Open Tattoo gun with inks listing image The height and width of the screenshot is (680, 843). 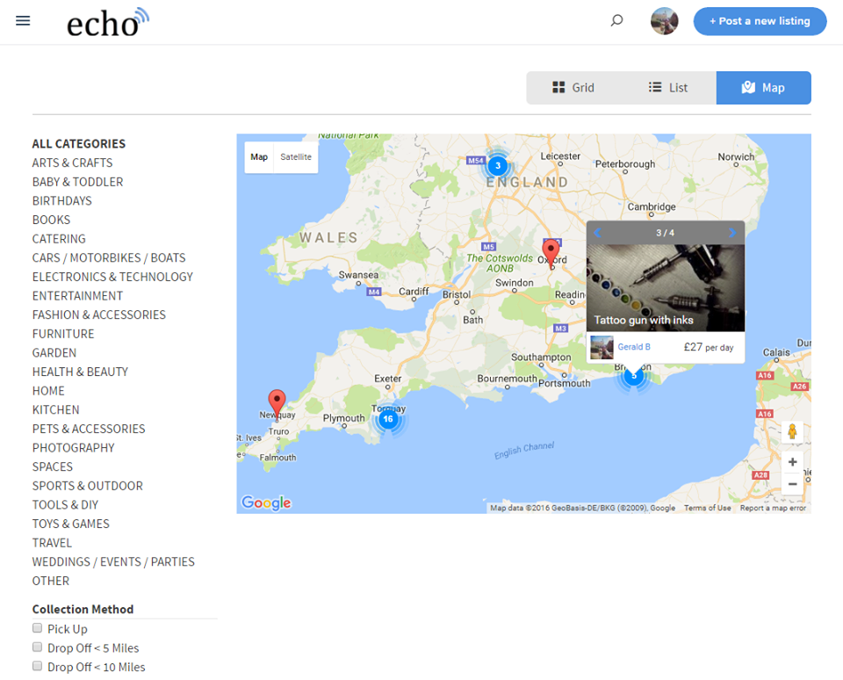coord(666,288)
